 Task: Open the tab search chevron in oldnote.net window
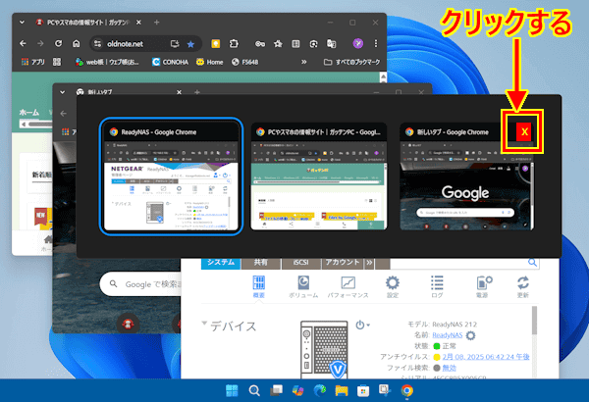click(x=23, y=23)
